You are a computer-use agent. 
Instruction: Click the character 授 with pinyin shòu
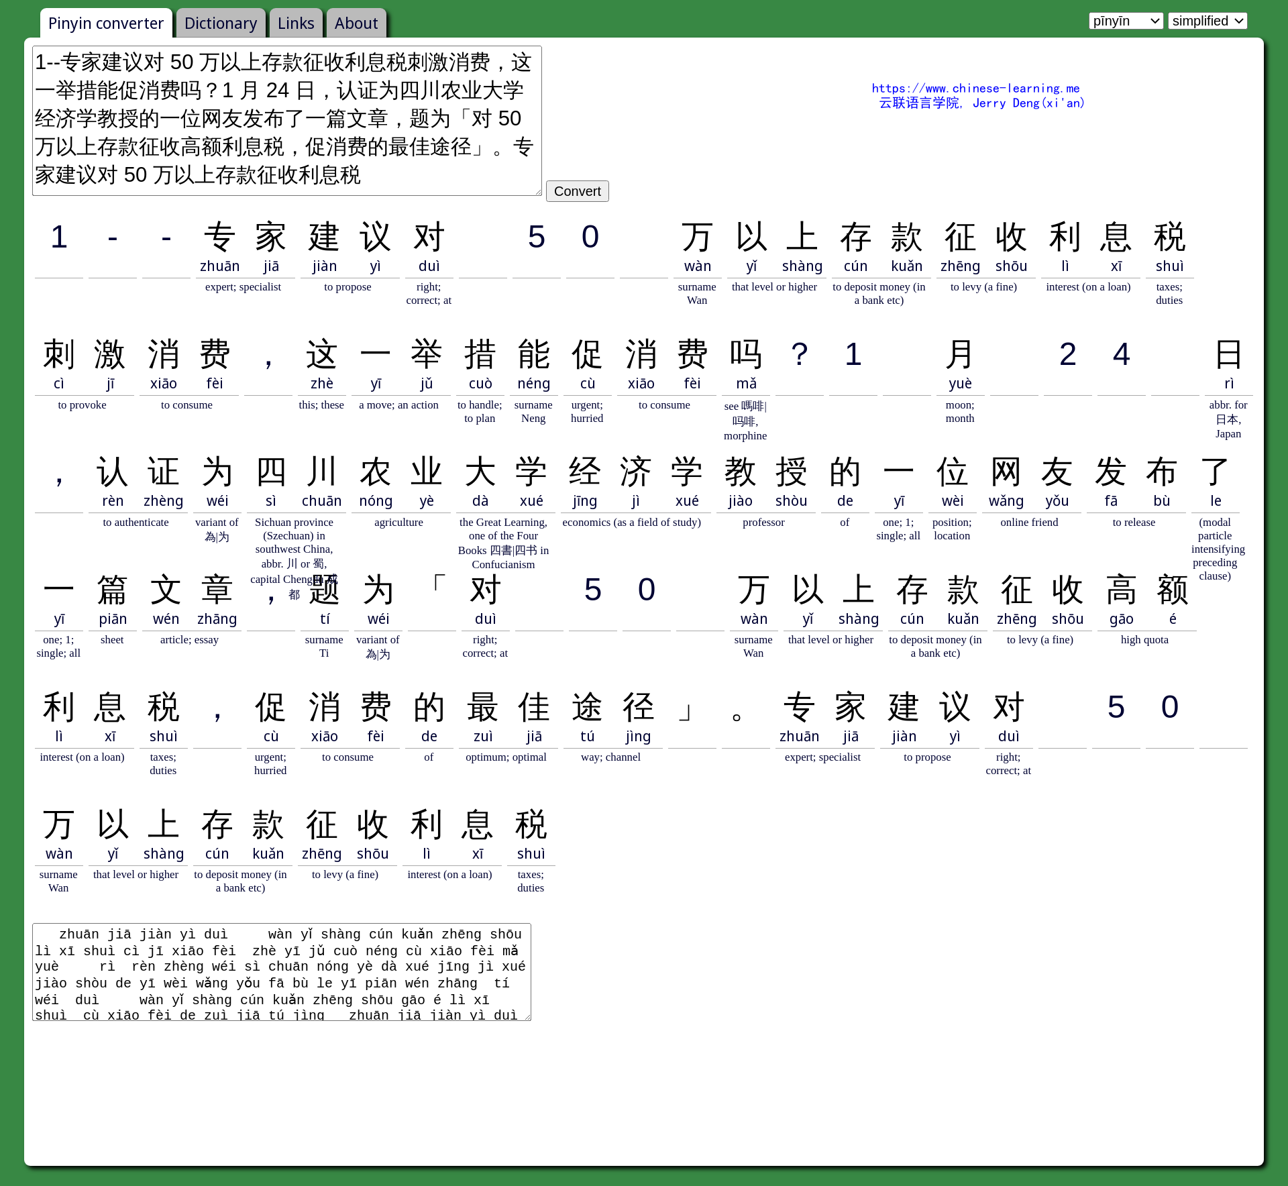pyautogui.click(x=791, y=472)
